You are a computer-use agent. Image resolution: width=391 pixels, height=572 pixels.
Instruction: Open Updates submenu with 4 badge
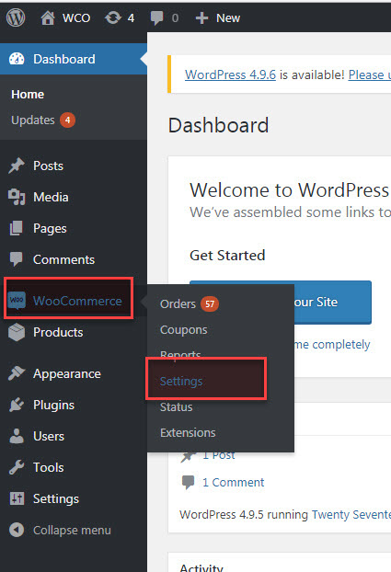coord(43,120)
